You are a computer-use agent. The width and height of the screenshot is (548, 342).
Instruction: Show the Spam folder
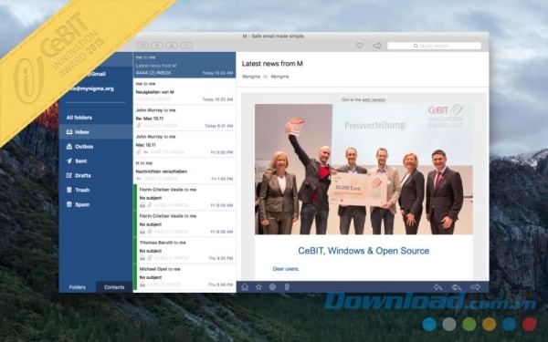[x=96, y=204]
